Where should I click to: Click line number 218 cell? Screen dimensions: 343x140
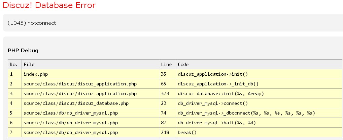[x=165, y=132]
